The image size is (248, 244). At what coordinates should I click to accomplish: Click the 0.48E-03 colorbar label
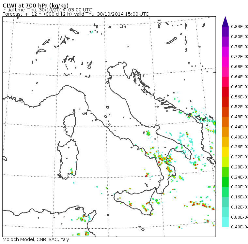click(240, 117)
